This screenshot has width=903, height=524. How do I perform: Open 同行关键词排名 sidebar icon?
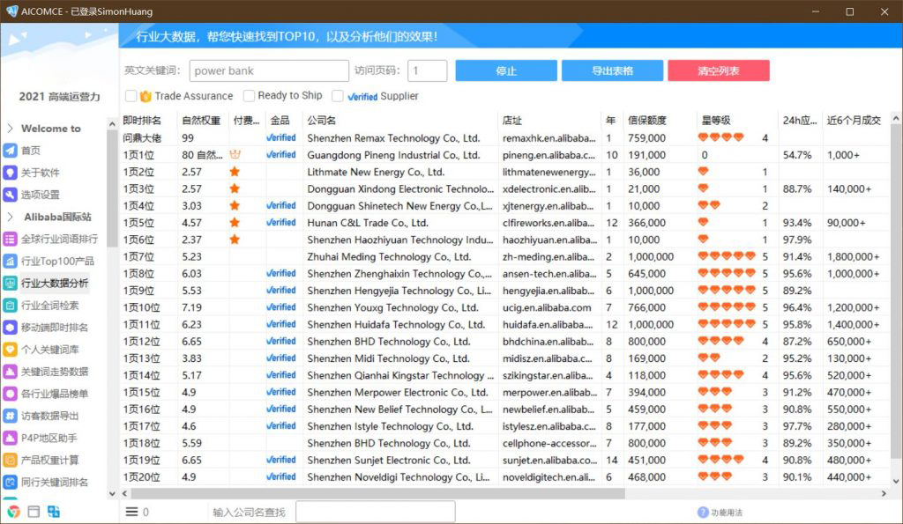10,482
